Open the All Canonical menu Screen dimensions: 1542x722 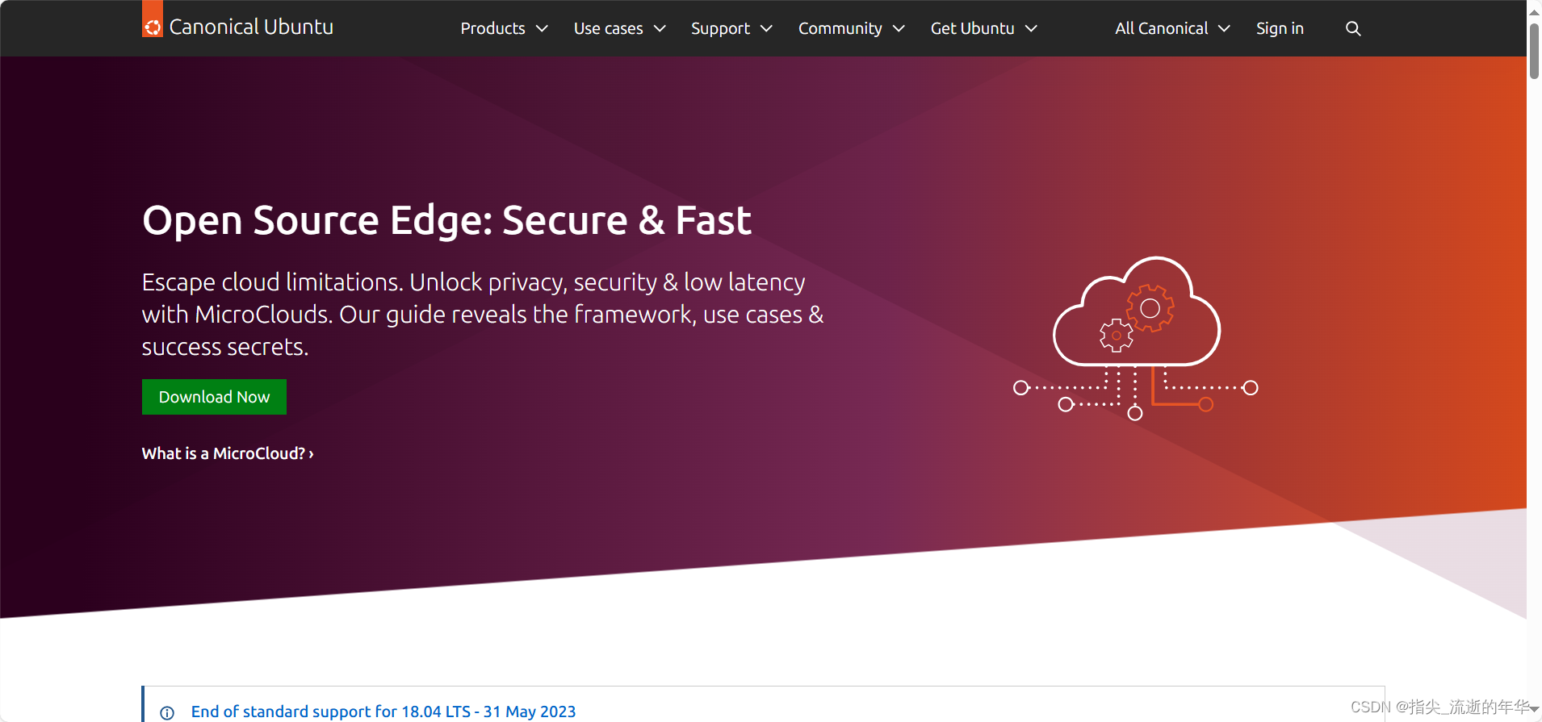click(1173, 28)
